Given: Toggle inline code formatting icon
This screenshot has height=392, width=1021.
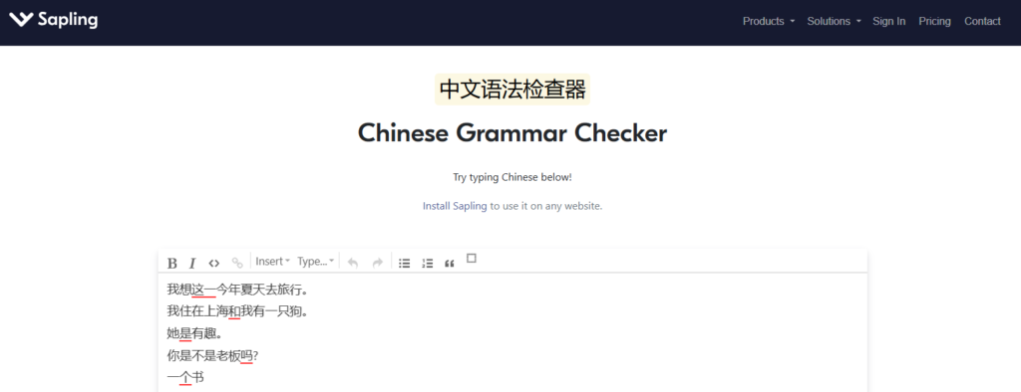Looking at the screenshot, I should [x=213, y=263].
